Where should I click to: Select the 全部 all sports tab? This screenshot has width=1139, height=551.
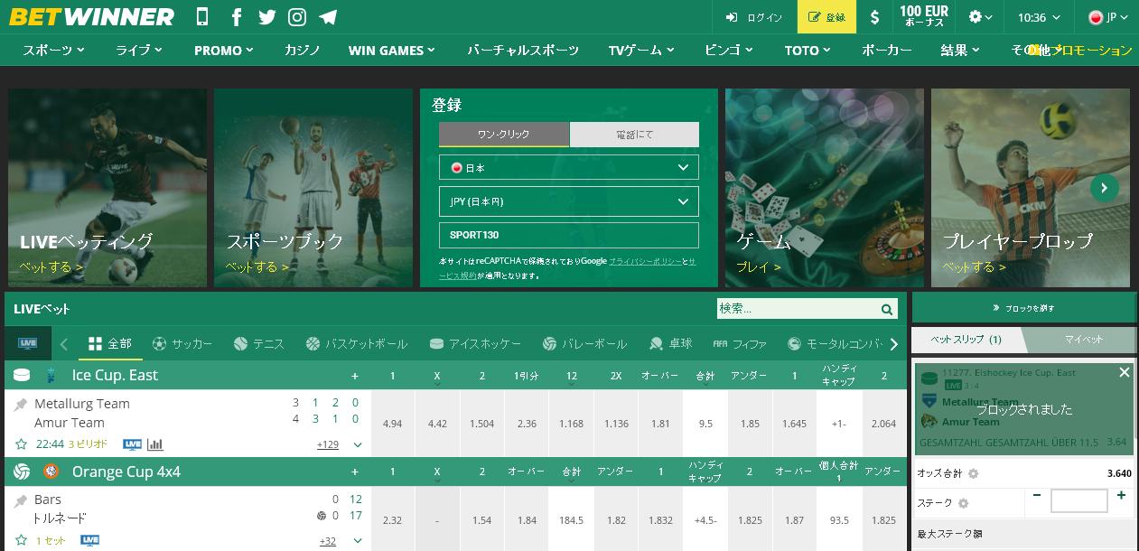[x=110, y=343]
